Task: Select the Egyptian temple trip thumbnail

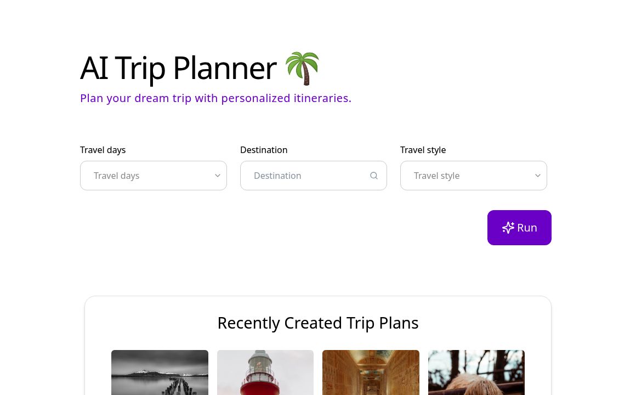Action: click(x=371, y=373)
